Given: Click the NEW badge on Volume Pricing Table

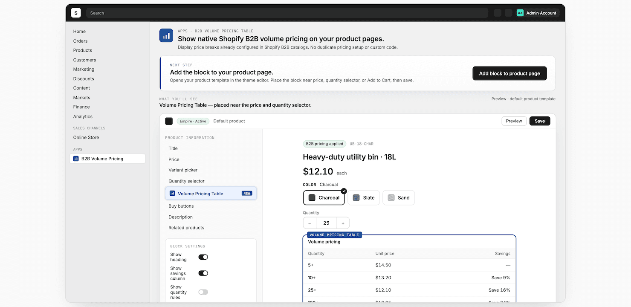Looking at the screenshot, I should pyautogui.click(x=247, y=193).
